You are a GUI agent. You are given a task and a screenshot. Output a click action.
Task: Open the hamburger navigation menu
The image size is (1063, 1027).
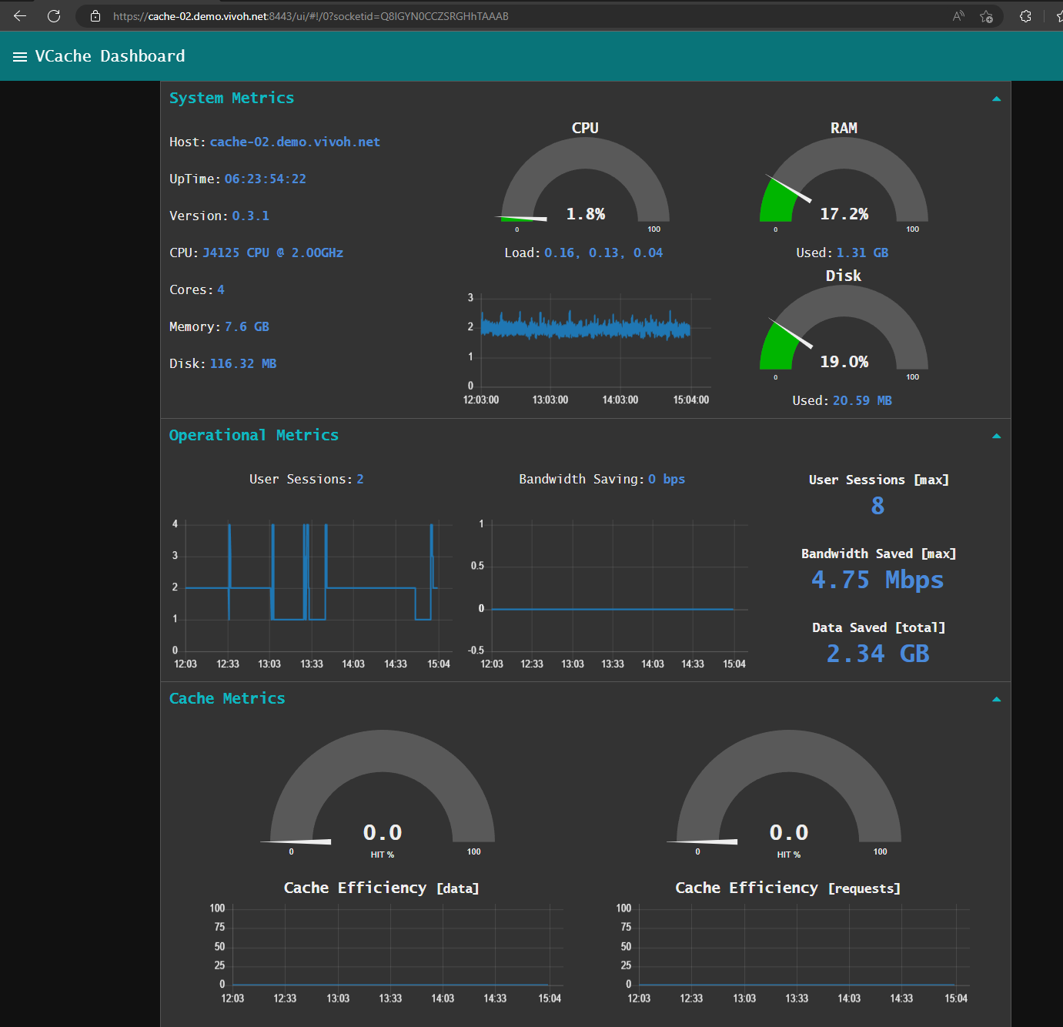click(x=19, y=55)
